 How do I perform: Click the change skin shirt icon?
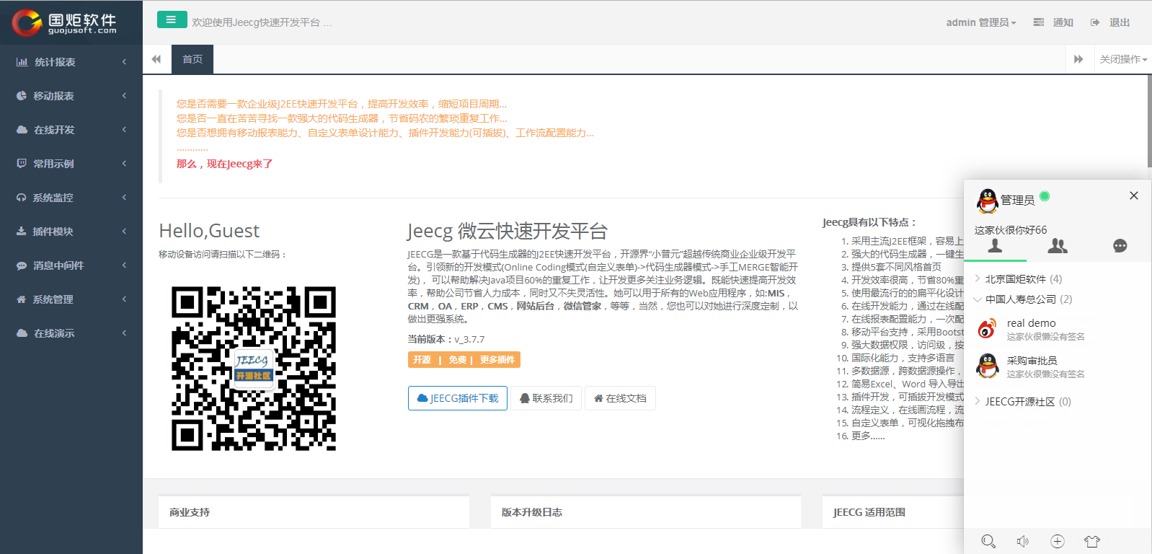tap(1092, 541)
